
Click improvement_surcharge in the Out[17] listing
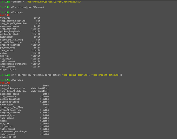coord(13,132)
